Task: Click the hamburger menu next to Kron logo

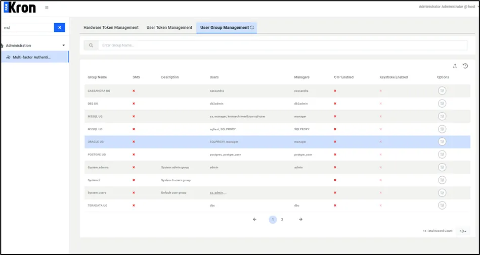Action: pos(47,8)
